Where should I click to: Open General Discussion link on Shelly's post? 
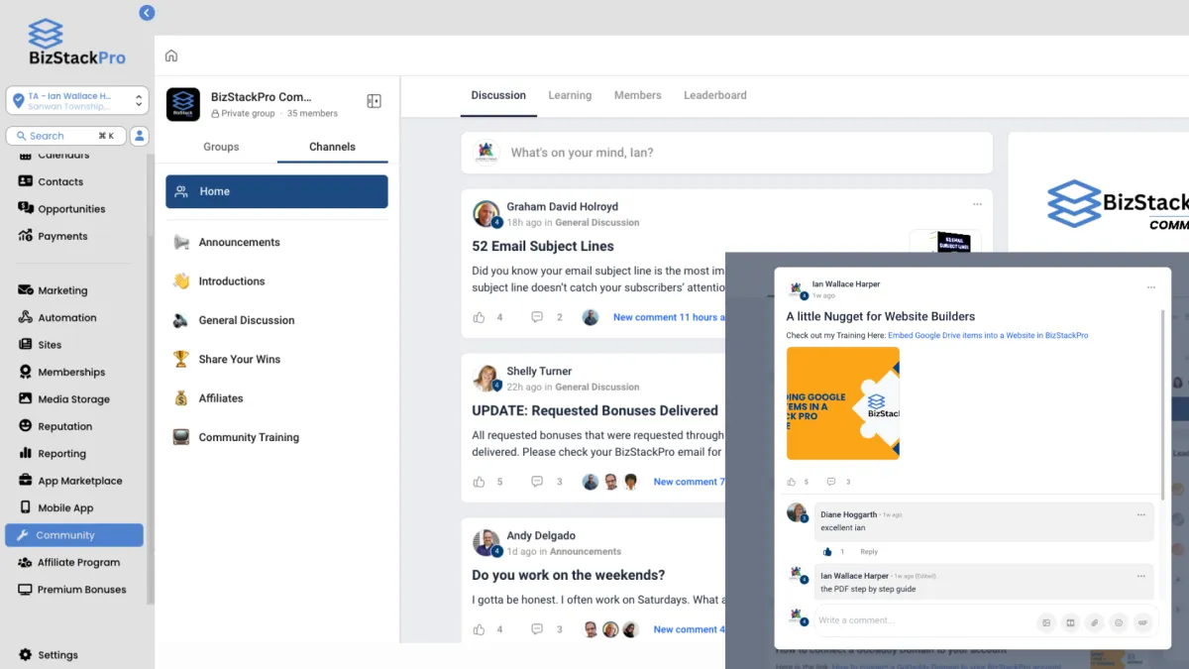coord(597,387)
